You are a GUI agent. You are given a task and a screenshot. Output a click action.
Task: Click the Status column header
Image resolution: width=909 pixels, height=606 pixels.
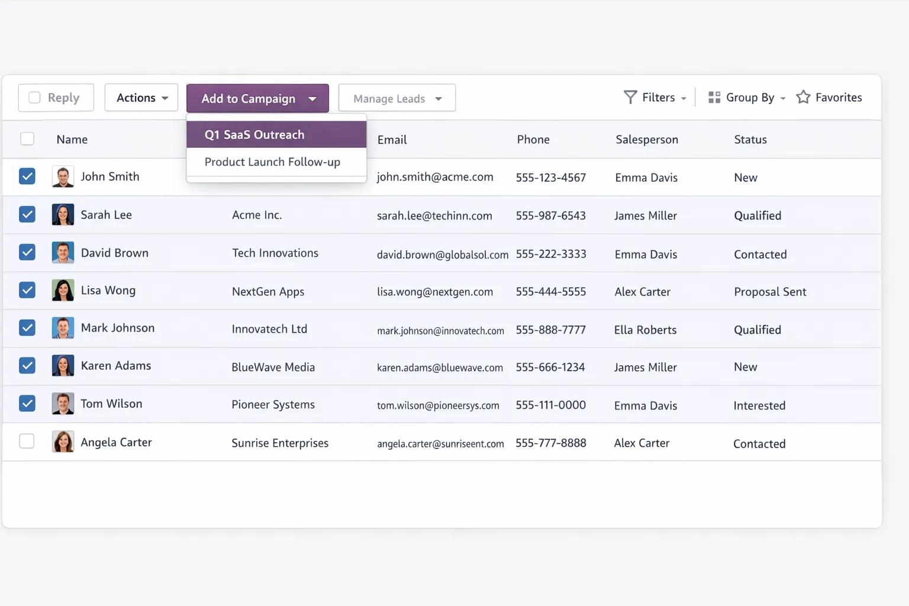pyautogui.click(x=750, y=139)
